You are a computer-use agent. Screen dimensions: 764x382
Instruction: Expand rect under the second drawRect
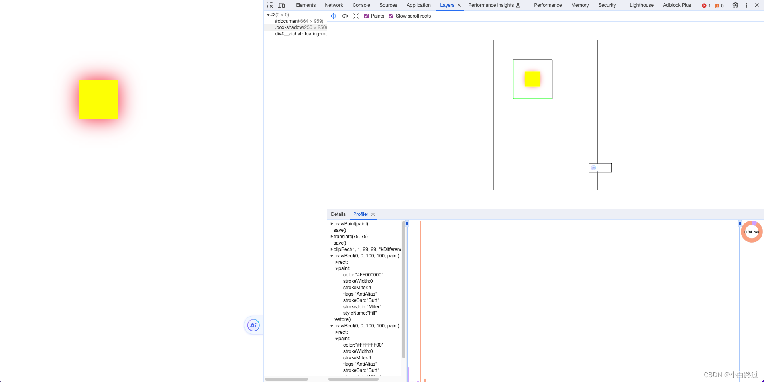coord(336,332)
